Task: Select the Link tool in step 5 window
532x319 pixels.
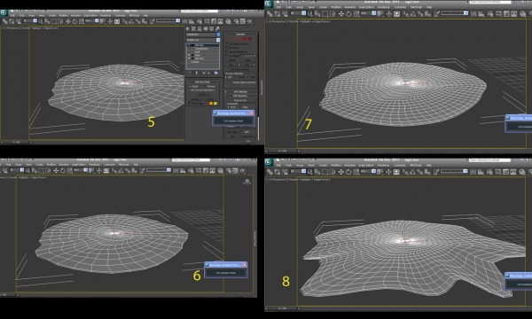Action: coord(5,21)
